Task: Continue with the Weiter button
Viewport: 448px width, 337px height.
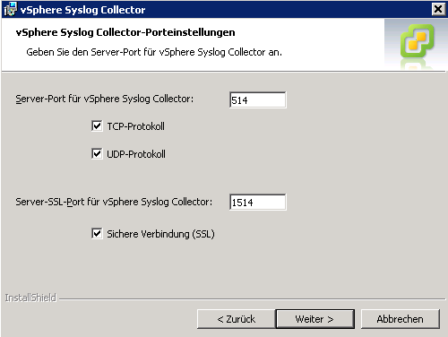Action: pos(315,319)
